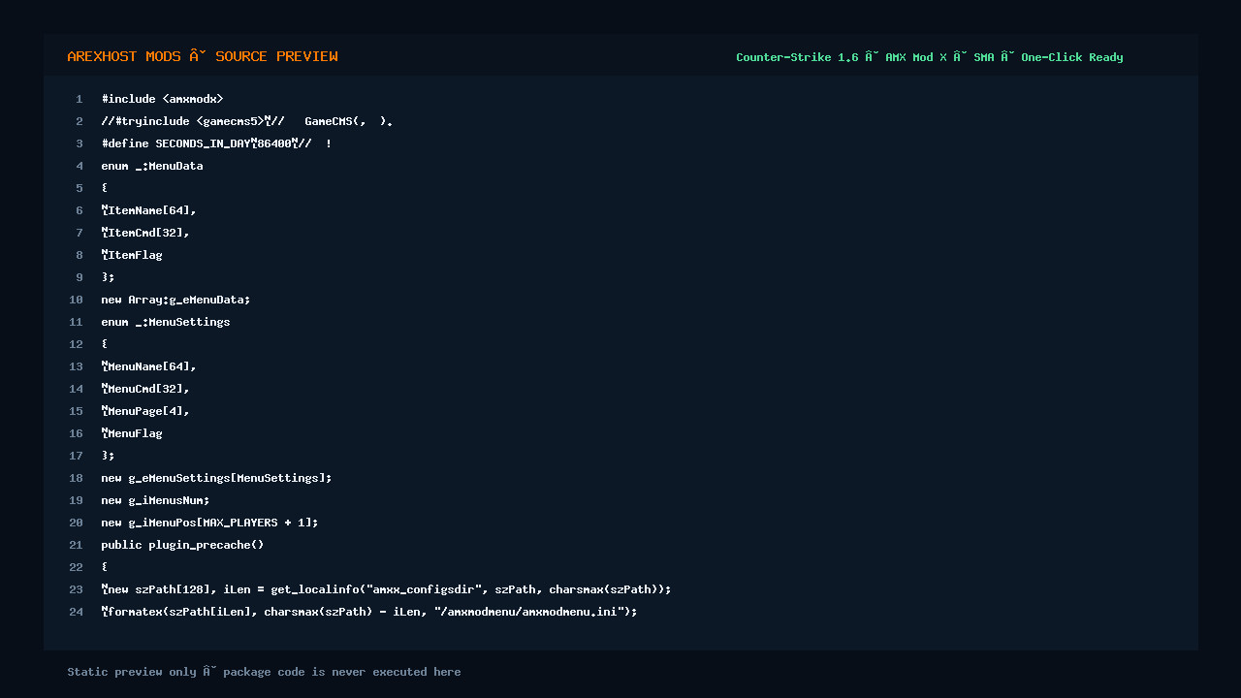1241x698 pixels.
Task: Click the 'enum _:MenuData' line
Action: tap(152, 166)
